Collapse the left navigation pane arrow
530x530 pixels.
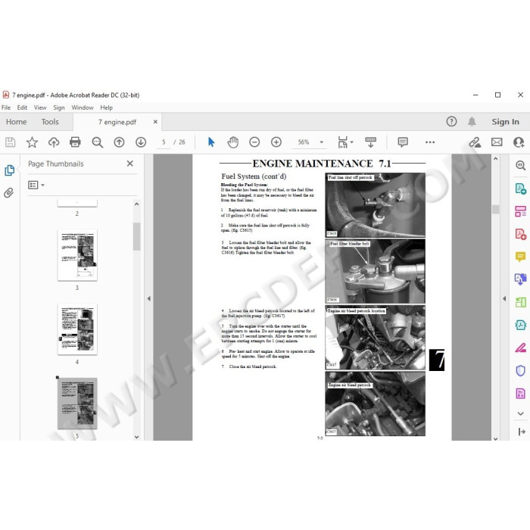[149, 298]
